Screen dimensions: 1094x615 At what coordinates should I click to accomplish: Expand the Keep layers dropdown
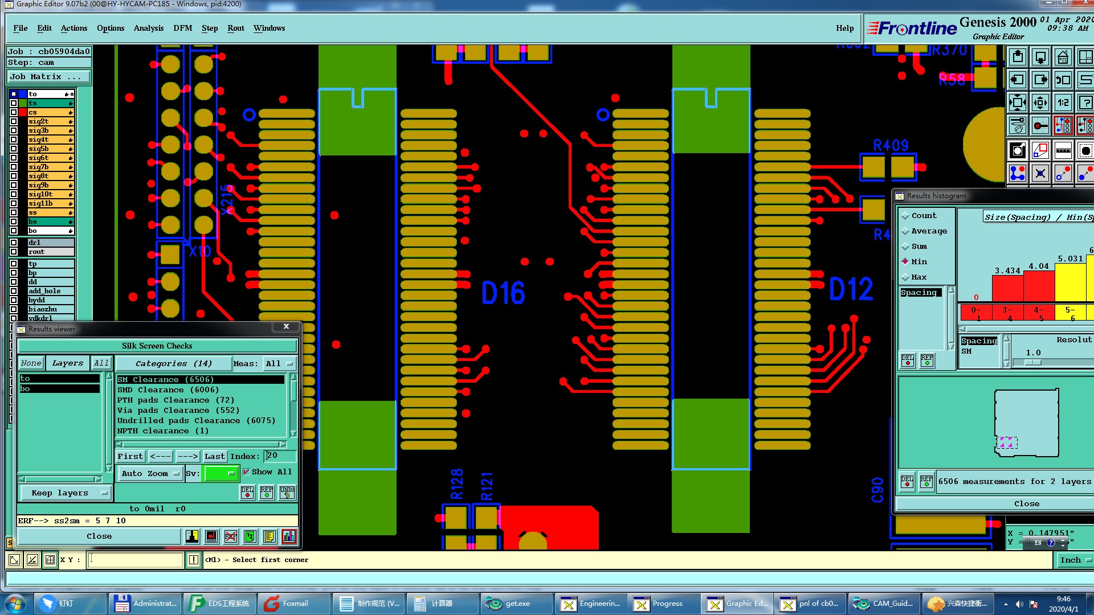(65, 493)
